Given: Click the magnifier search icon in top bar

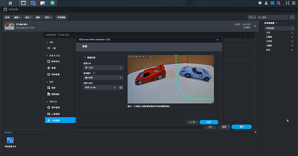Looking at the screenshot, I should 279,3.
